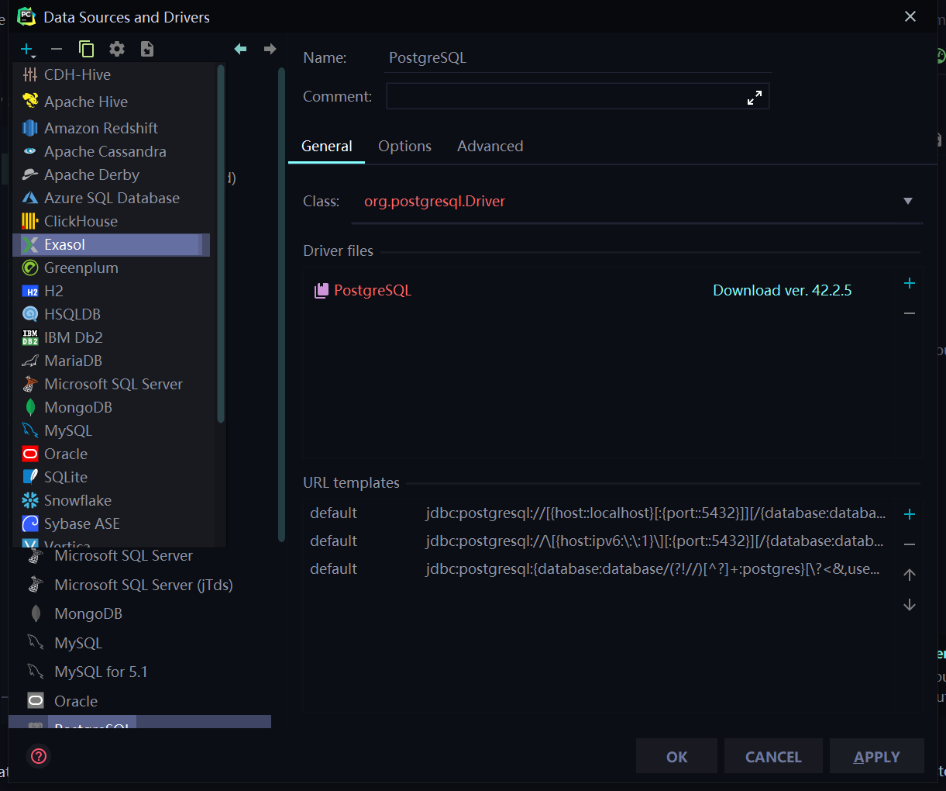Image resolution: width=946 pixels, height=791 pixels.
Task: Click the popup list scrollbar
Action: 221,244
